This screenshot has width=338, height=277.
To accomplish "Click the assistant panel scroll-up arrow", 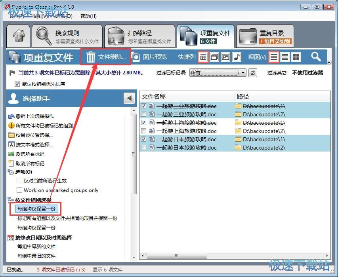I will click(134, 110).
